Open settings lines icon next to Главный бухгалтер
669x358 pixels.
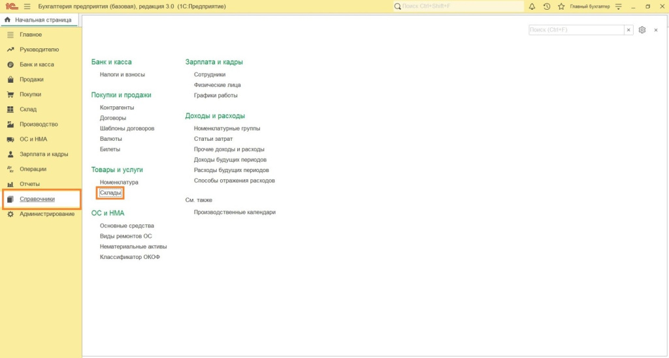619,7
